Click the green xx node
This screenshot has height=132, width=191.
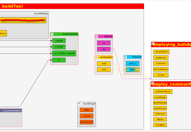click(59, 60)
